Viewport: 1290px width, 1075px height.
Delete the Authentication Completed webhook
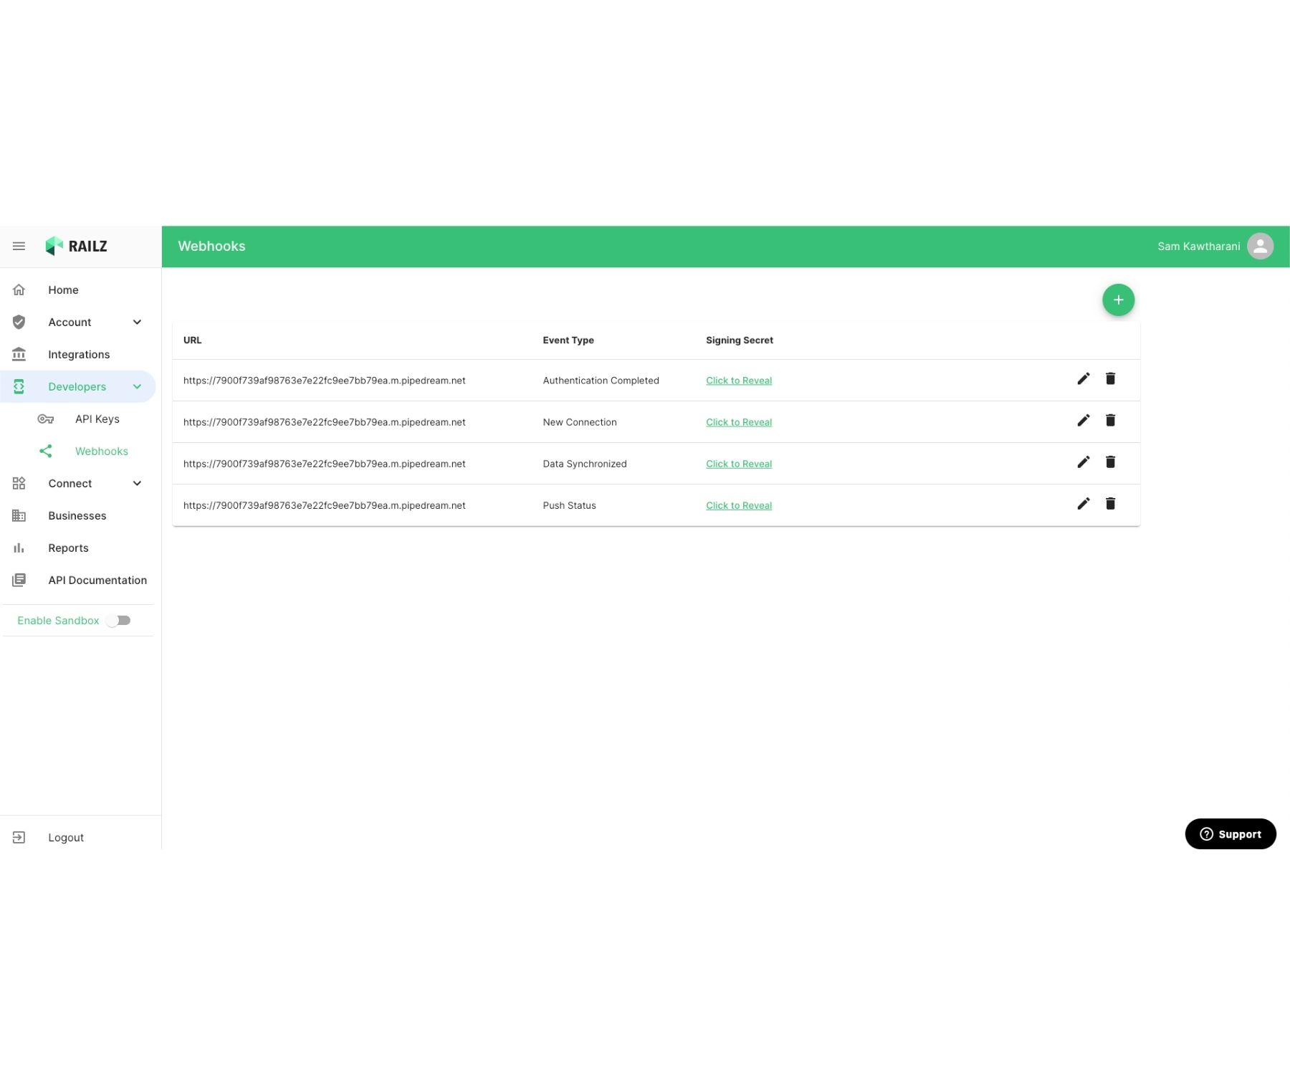[x=1110, y=379]
